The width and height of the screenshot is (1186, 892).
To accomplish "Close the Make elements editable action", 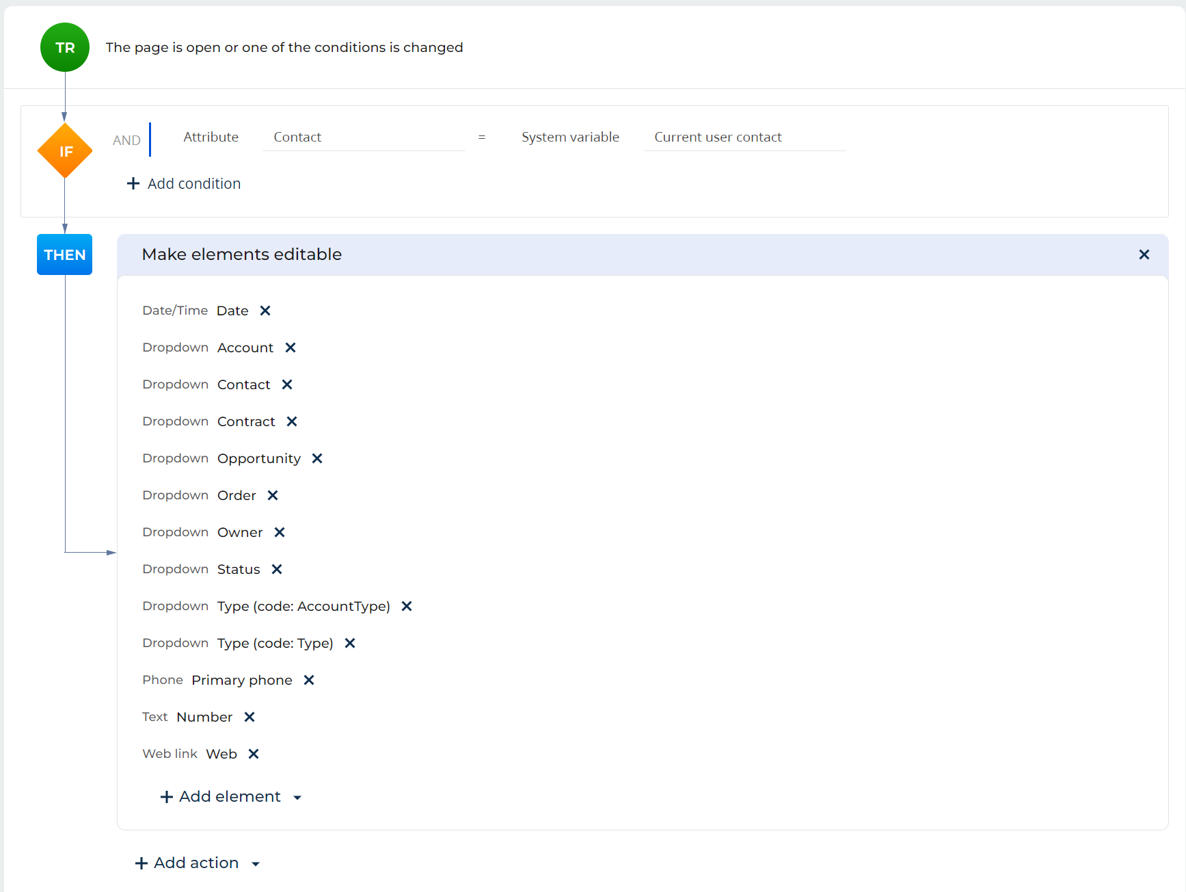I will [x=1144, y=254].
